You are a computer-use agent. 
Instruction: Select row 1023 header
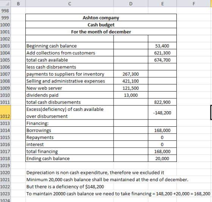pyautogui.click(x=5, y=194)
